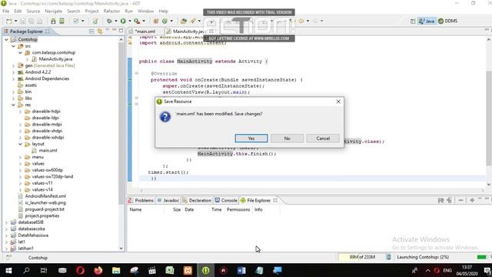Switch to the Console tab

click(226, 200)
